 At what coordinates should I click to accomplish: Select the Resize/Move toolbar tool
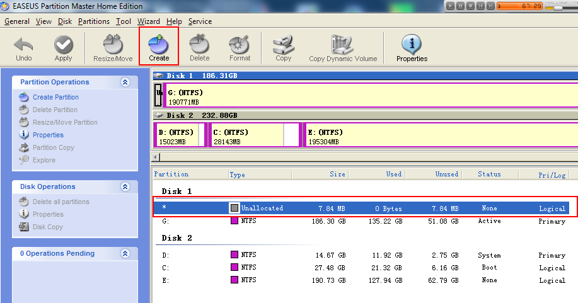pos(113,49)
